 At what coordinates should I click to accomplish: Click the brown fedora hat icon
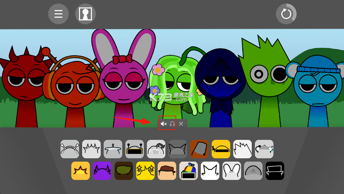(x=167, y=171)
